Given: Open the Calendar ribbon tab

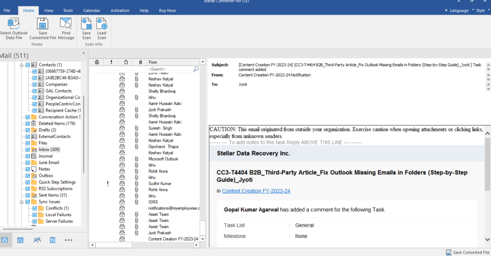Looking at the screenshot, I should (x=92, y=11).
